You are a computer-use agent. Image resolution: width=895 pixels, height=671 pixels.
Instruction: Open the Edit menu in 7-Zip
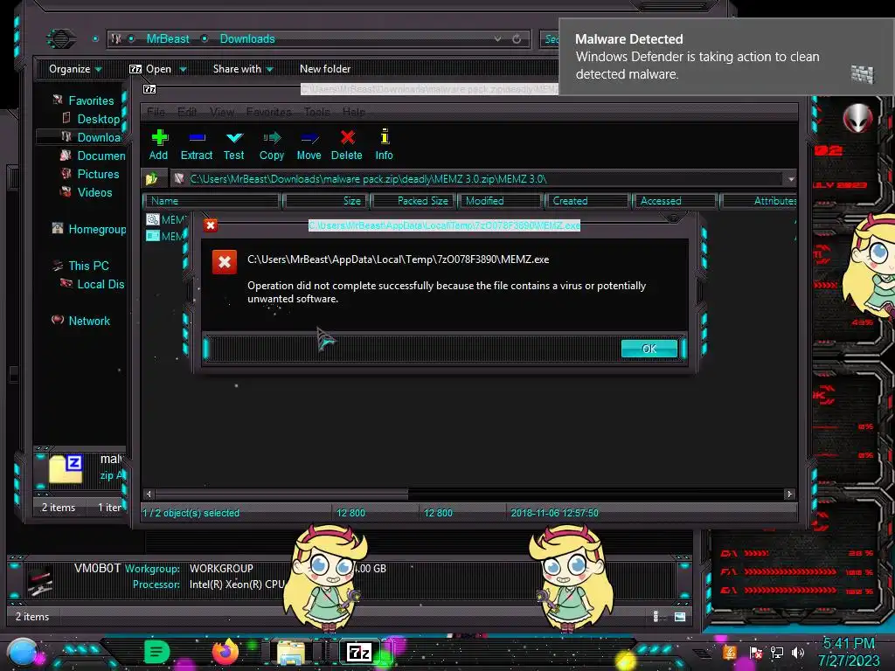coord(187,112)
